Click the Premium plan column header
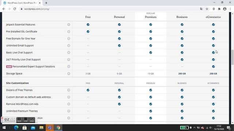Screen dimensions: 234x131 point(151,17)
